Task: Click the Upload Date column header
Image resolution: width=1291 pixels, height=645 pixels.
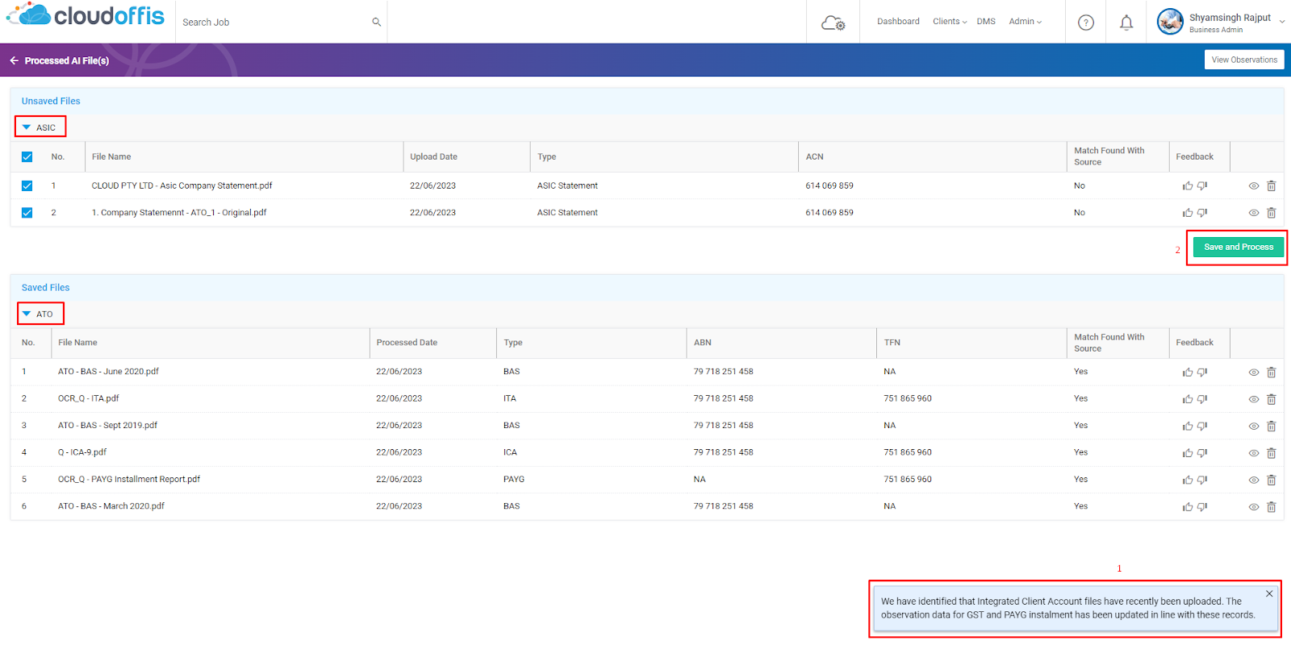Action: coord(433,157)
